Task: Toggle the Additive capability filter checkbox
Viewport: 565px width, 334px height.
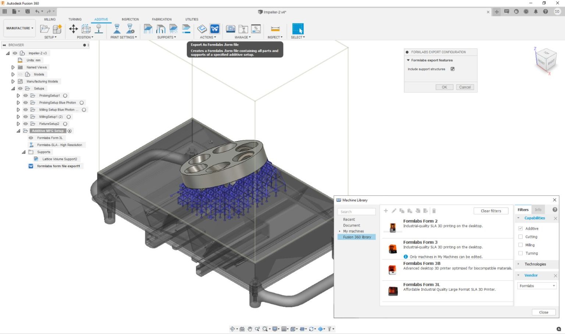Action: click(520, 228)
